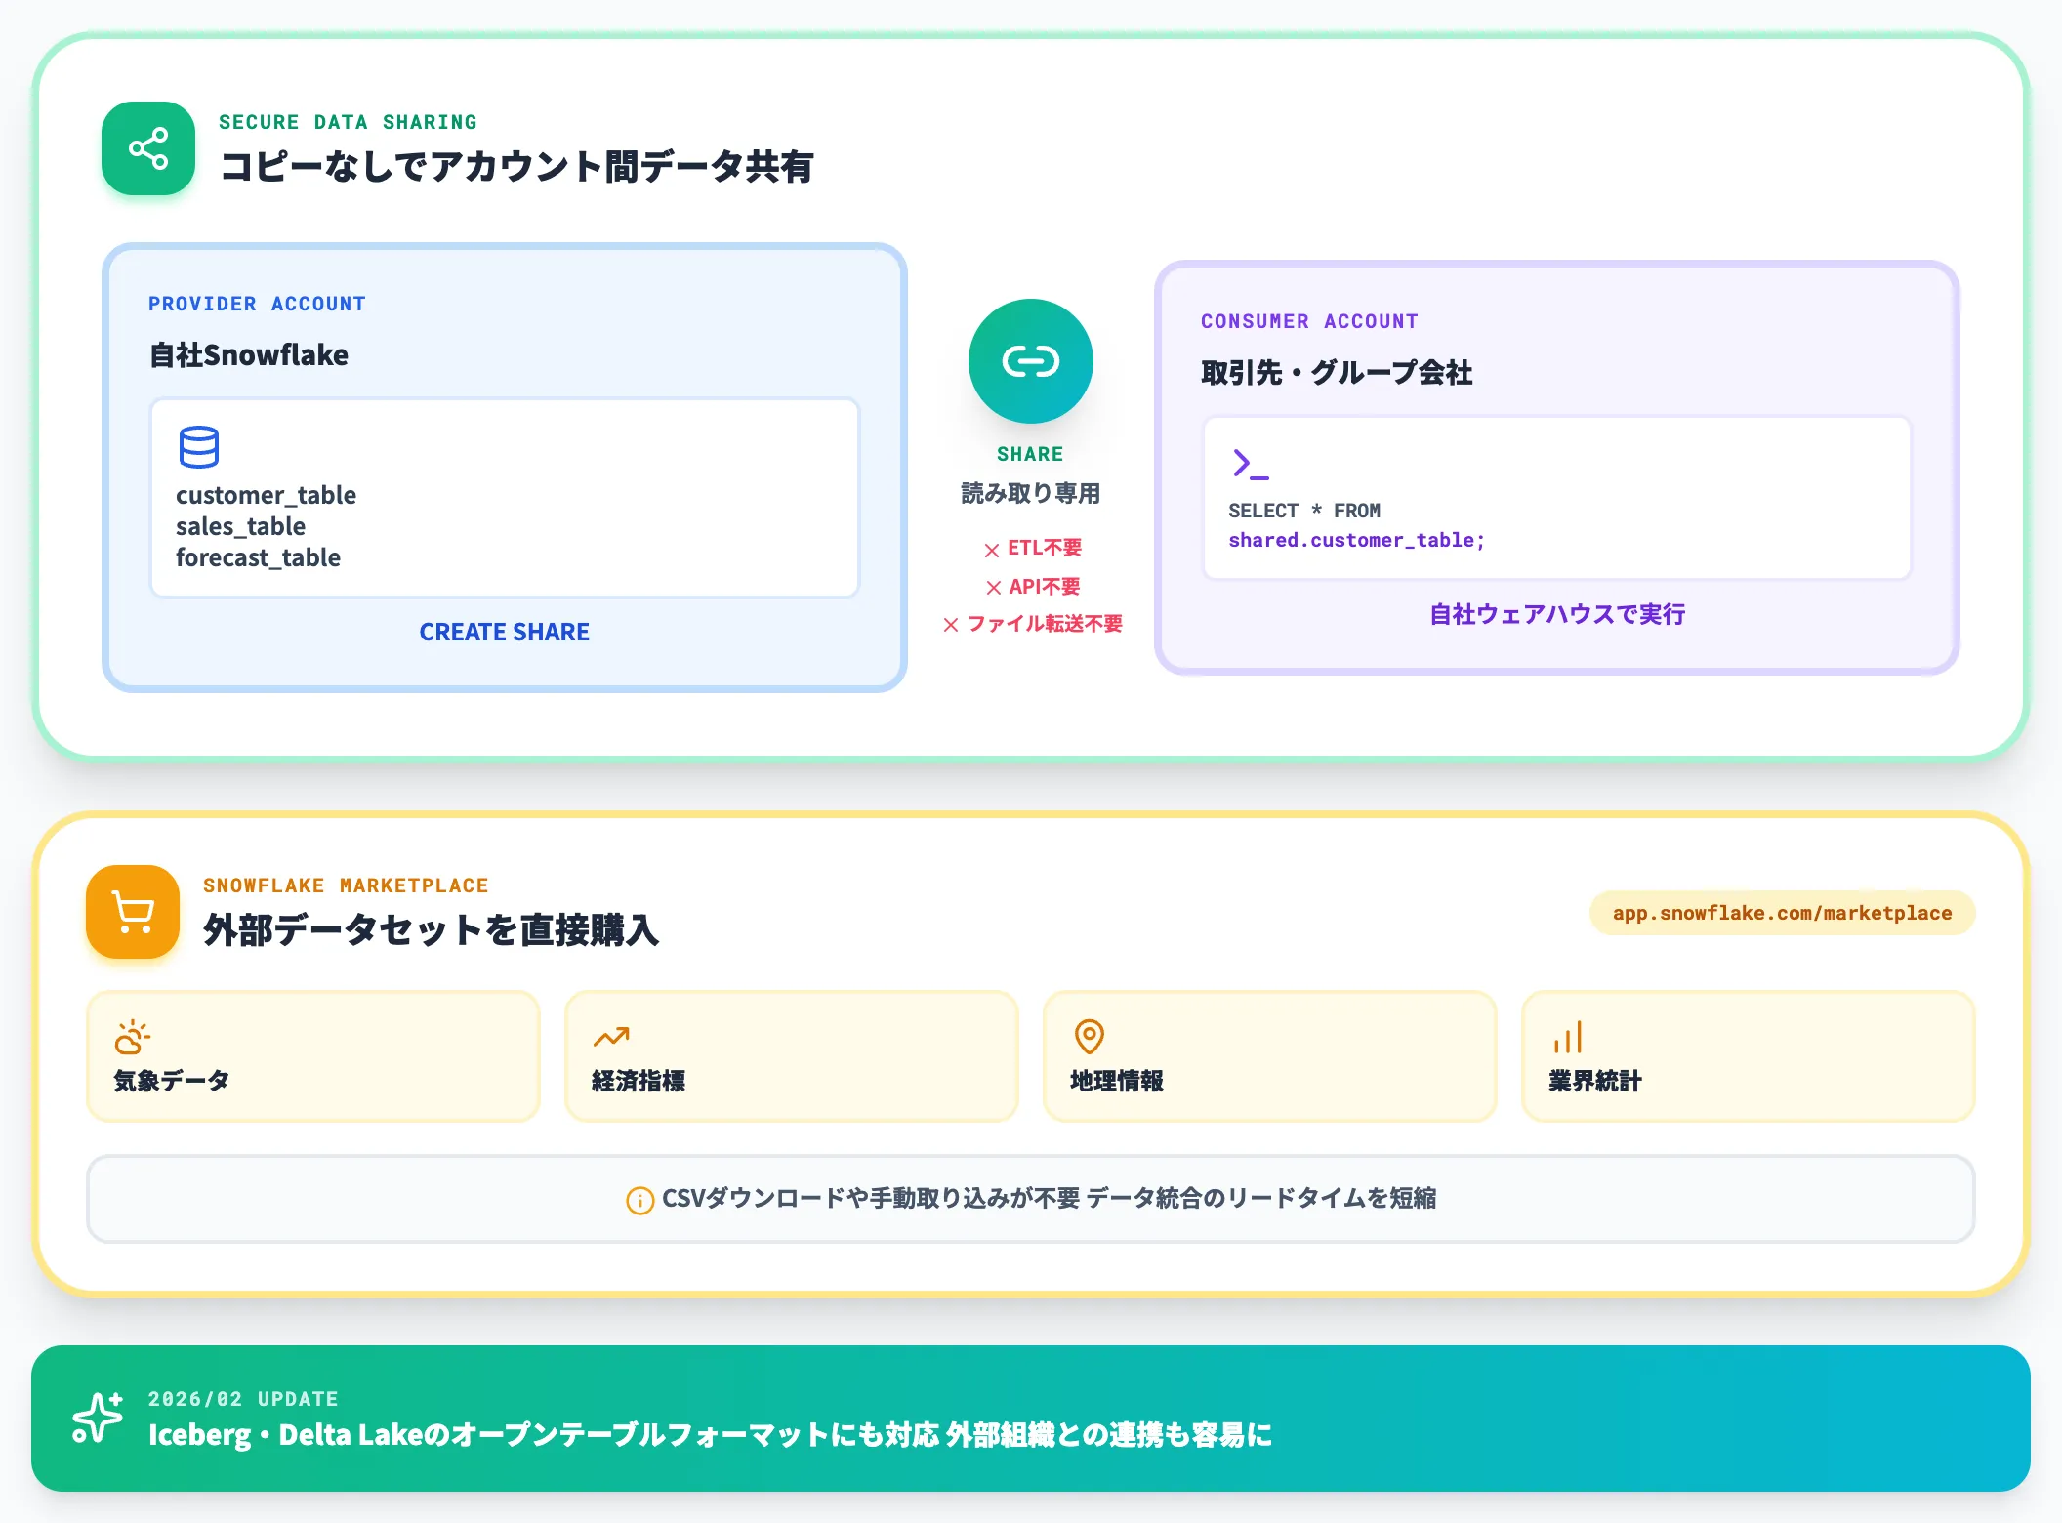Select the 経済指標 card
This screenshot has width=2062, height=1523.
pos(791,1056)
